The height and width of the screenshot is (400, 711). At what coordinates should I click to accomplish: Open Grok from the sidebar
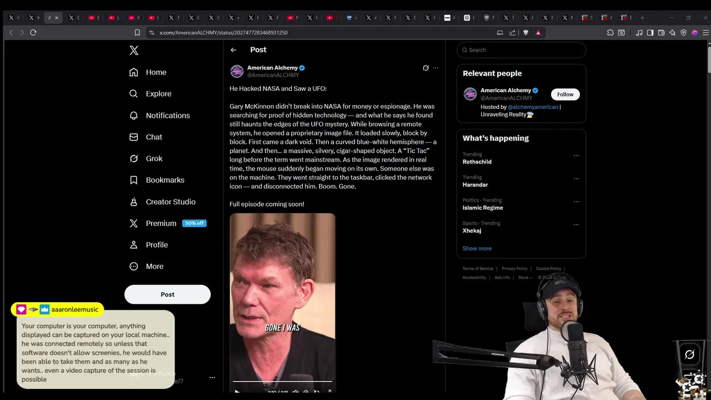tap(146, 158)
